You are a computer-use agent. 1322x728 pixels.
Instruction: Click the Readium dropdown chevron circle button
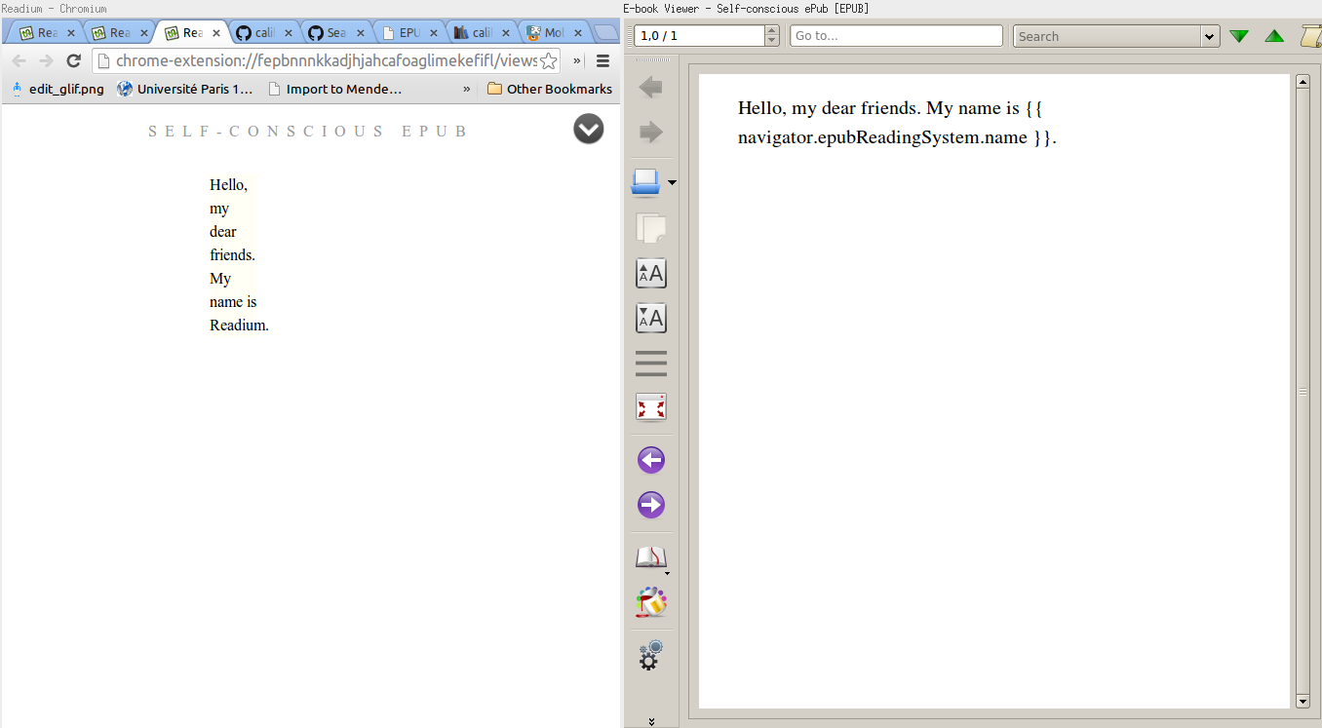click(x=589, y=129)
